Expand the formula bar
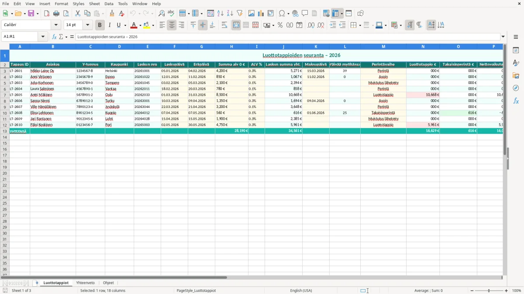This screenshot has height=294, width=524. 503,37
